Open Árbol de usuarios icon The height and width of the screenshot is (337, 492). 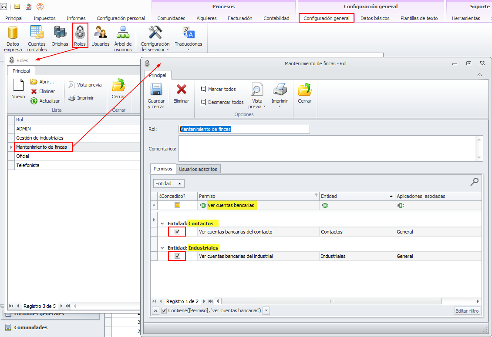coord(123,39)
